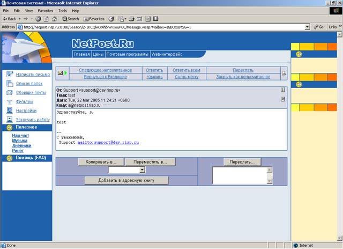Click Добавить в адресную книгу button
Image resolution: width=343 pixels, height=249 pixels.
pos(126,180)
